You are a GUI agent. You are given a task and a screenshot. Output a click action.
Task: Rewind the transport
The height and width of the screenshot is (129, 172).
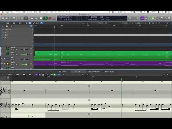(x=32, y=18)
